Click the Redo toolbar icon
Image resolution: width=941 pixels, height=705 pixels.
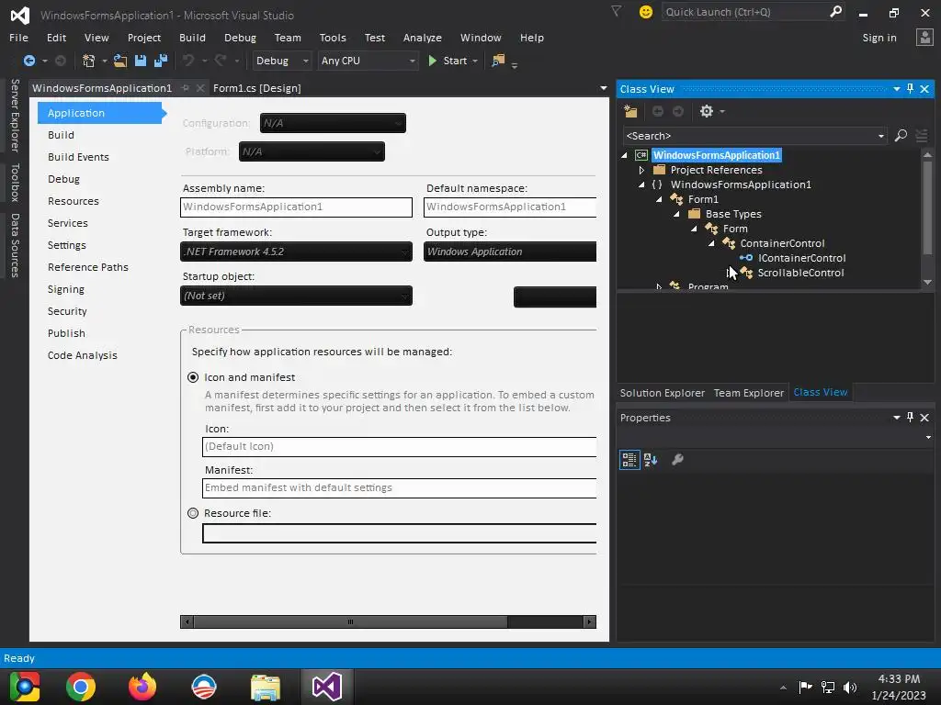coord(221,61)
